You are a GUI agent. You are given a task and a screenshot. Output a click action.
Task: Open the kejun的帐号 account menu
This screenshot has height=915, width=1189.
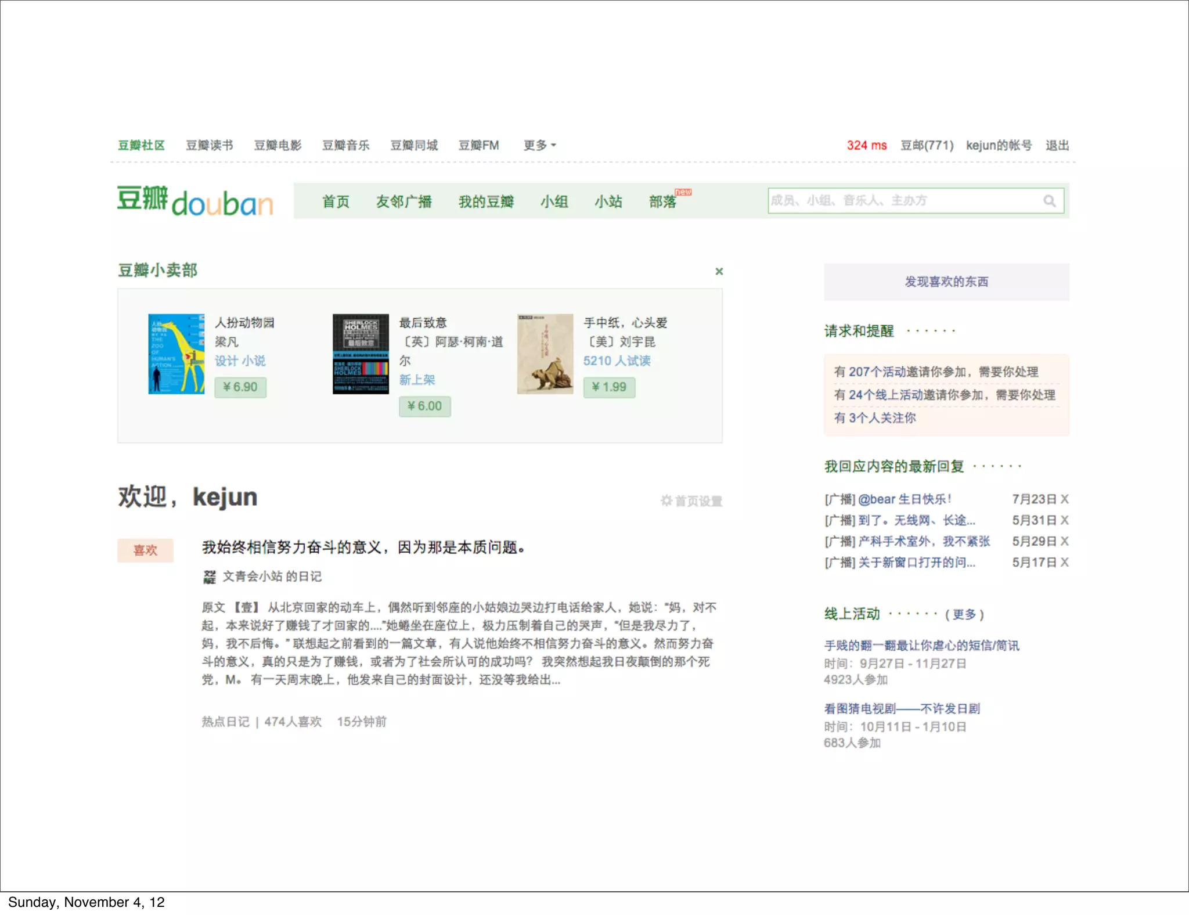[x=999, y=145]
